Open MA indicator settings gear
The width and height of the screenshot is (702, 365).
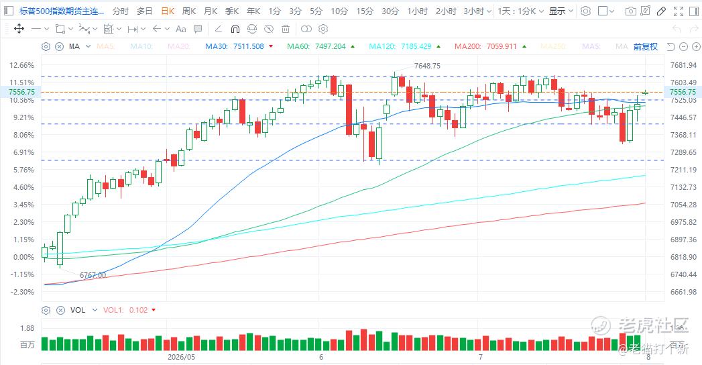[x=46, y=46]
